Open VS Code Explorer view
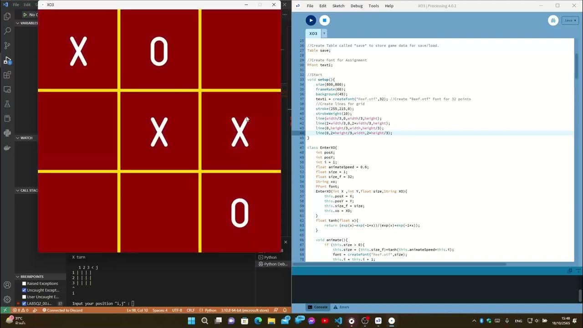 click(7, 16)
